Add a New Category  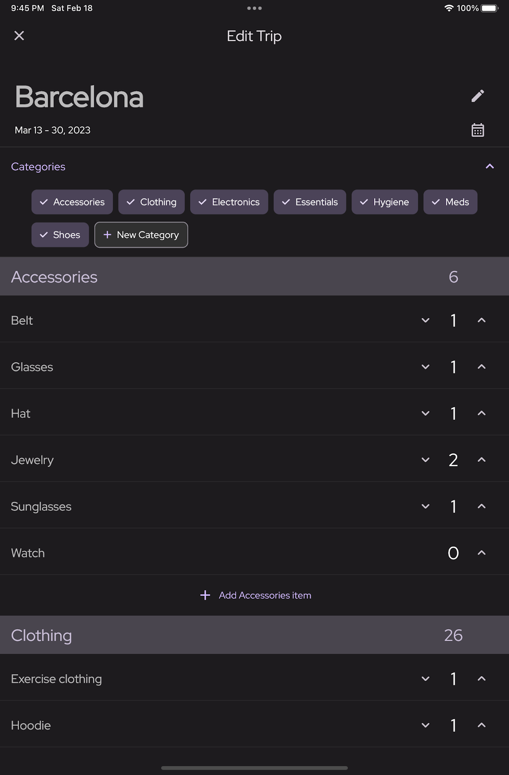tap(141, 235)
